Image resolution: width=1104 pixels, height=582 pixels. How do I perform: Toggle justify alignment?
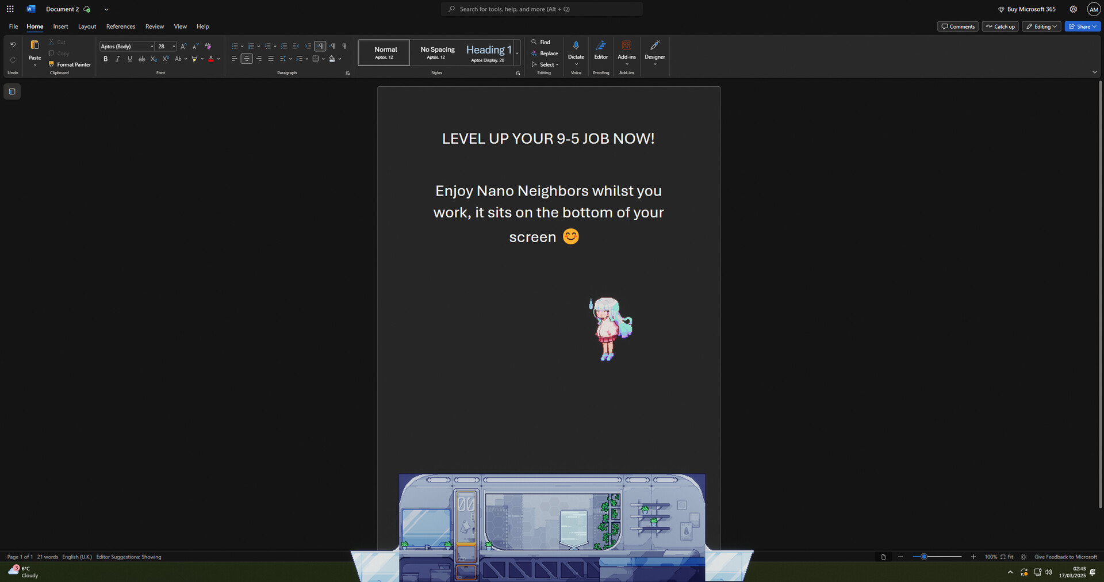[x=271, y=59]
